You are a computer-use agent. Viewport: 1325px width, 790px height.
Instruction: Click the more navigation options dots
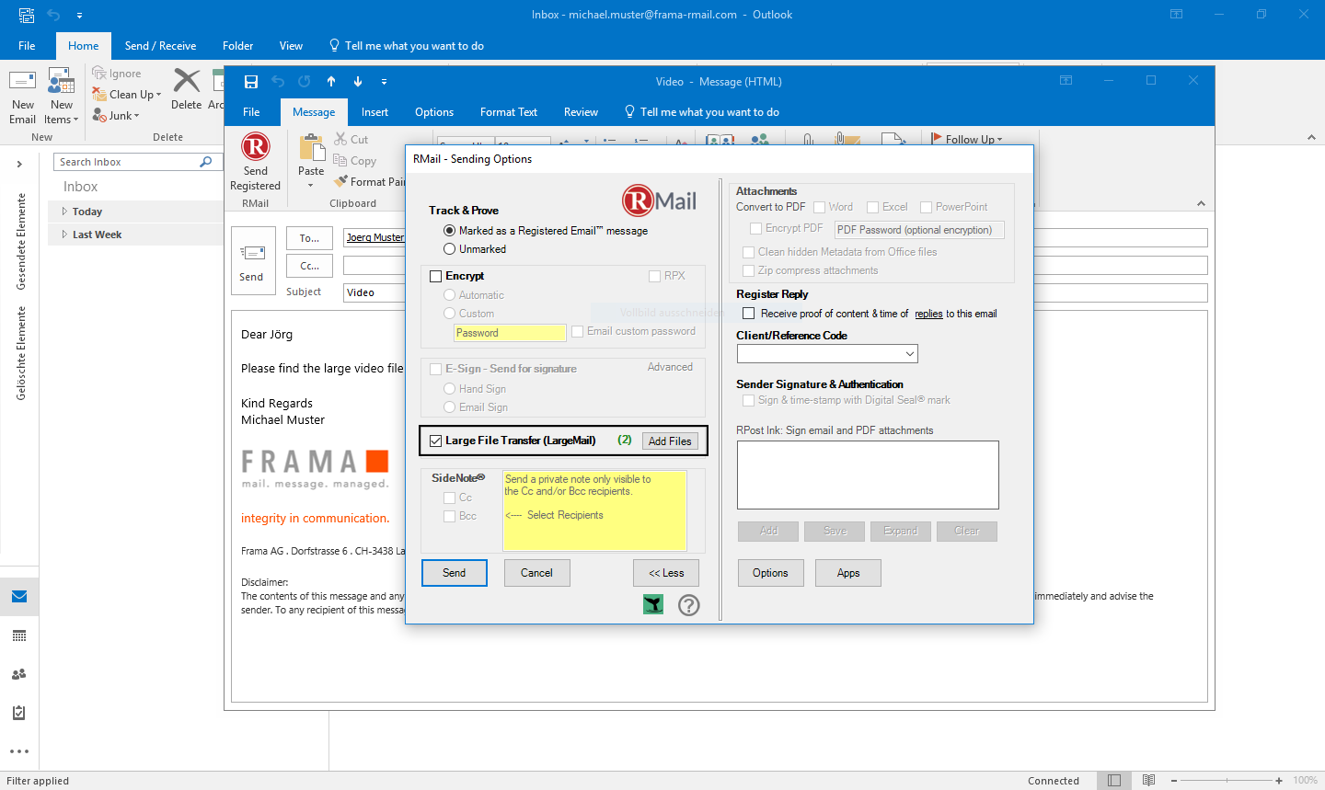pyautogui.click(x=19, y=751)
